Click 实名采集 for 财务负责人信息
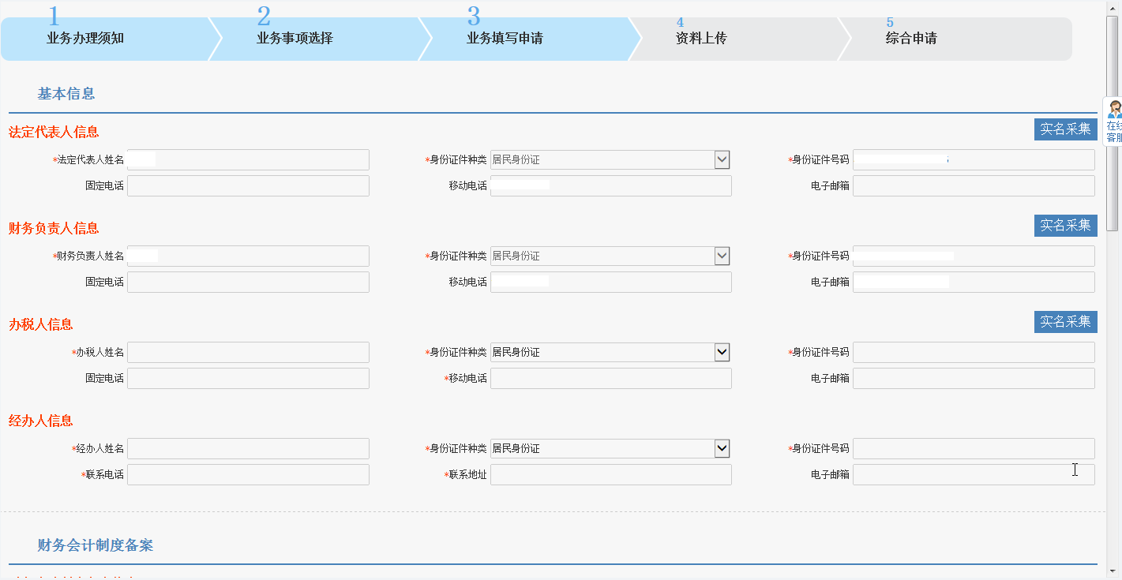 [x=1065, y=226]
